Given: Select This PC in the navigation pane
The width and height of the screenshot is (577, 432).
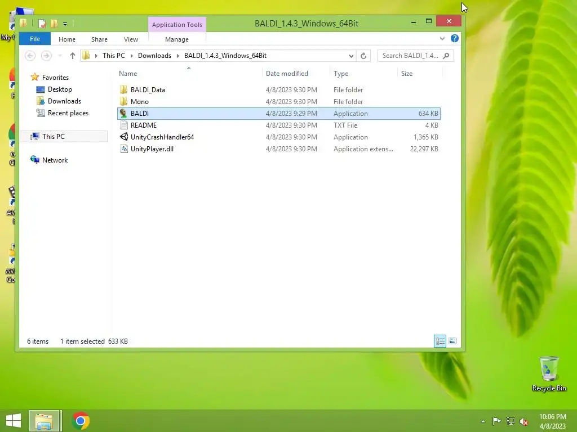Looking at the screenshot, I should click(x=54, y=136).
